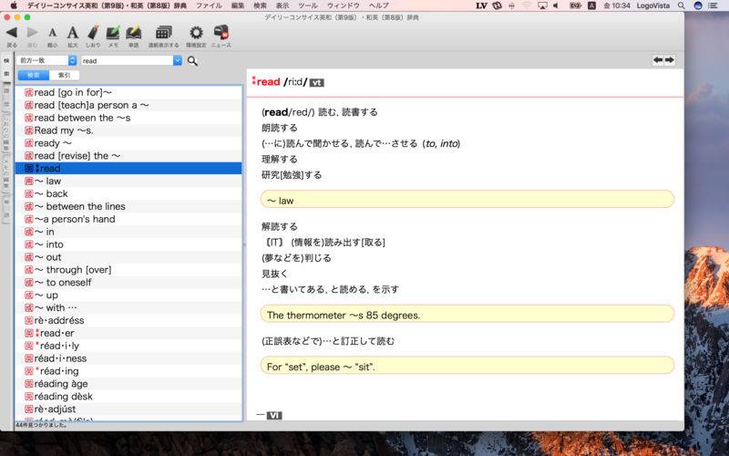Open the Apple menu
The image size is (729, 456).
pos(14,5)
